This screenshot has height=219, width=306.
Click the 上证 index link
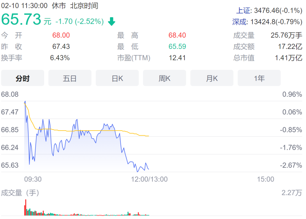pyautogui.click(x=244, y=10)
